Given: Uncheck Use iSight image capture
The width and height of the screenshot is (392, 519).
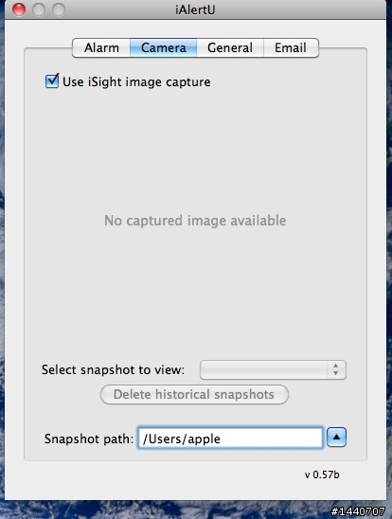Looking at the screenshot, I should pyautogui.click(x=52, y=81).
